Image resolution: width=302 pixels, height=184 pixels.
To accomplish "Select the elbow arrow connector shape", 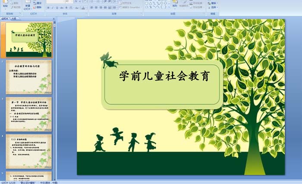I will coord(158,3).
